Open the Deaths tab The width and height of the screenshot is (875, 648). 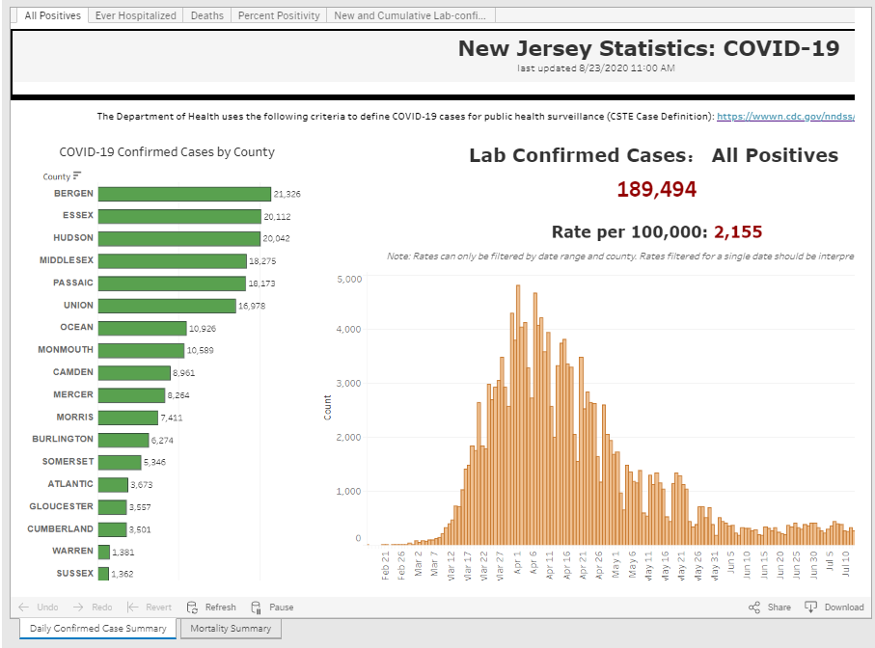pyautogui.click(x=206, y=15)
